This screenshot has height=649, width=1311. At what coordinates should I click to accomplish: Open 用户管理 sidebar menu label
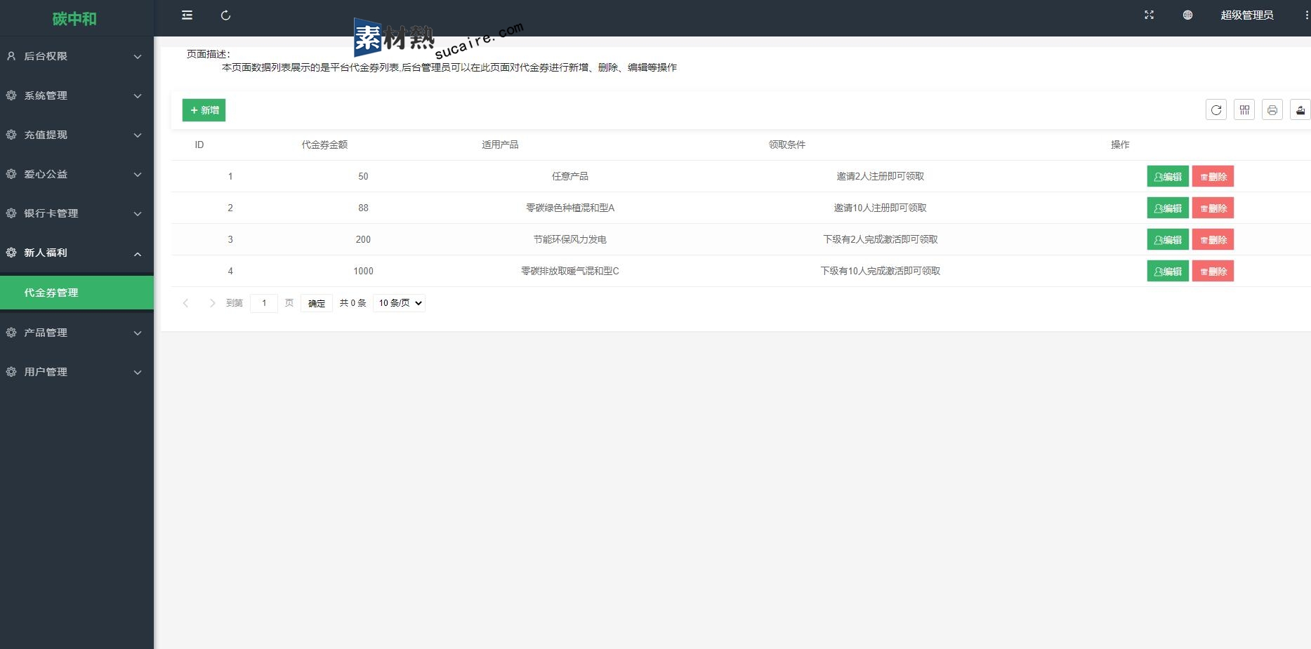(46, 372)
